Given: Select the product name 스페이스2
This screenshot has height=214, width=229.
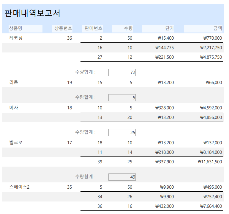Looking at the screenshot, I should 19,187.
